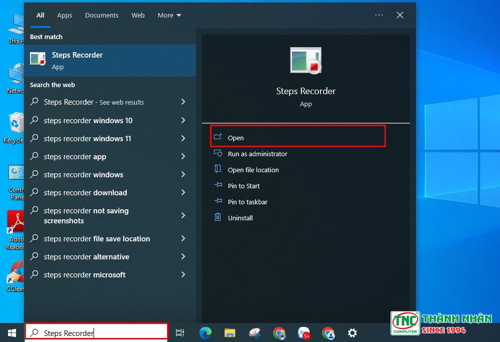Uninstall Steps Recorder

click(240, 218)
